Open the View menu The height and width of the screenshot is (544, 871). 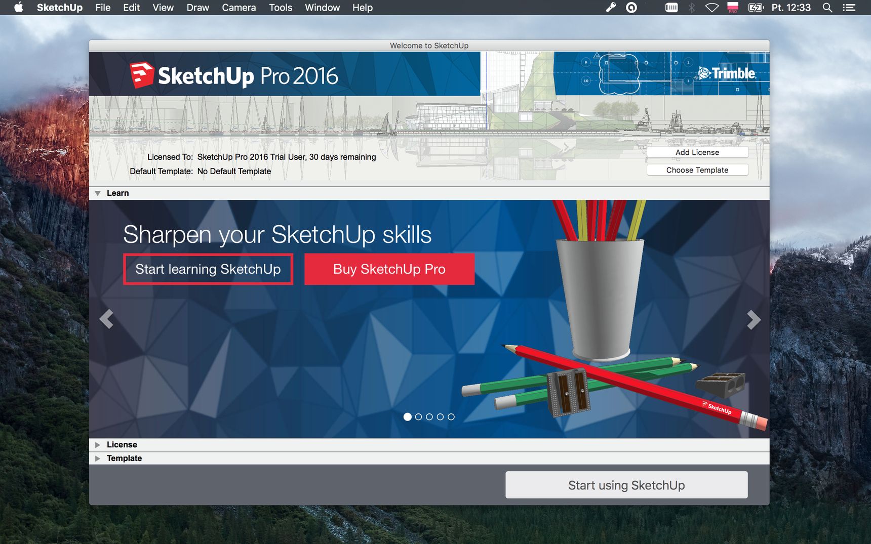(x=163, y=8)
